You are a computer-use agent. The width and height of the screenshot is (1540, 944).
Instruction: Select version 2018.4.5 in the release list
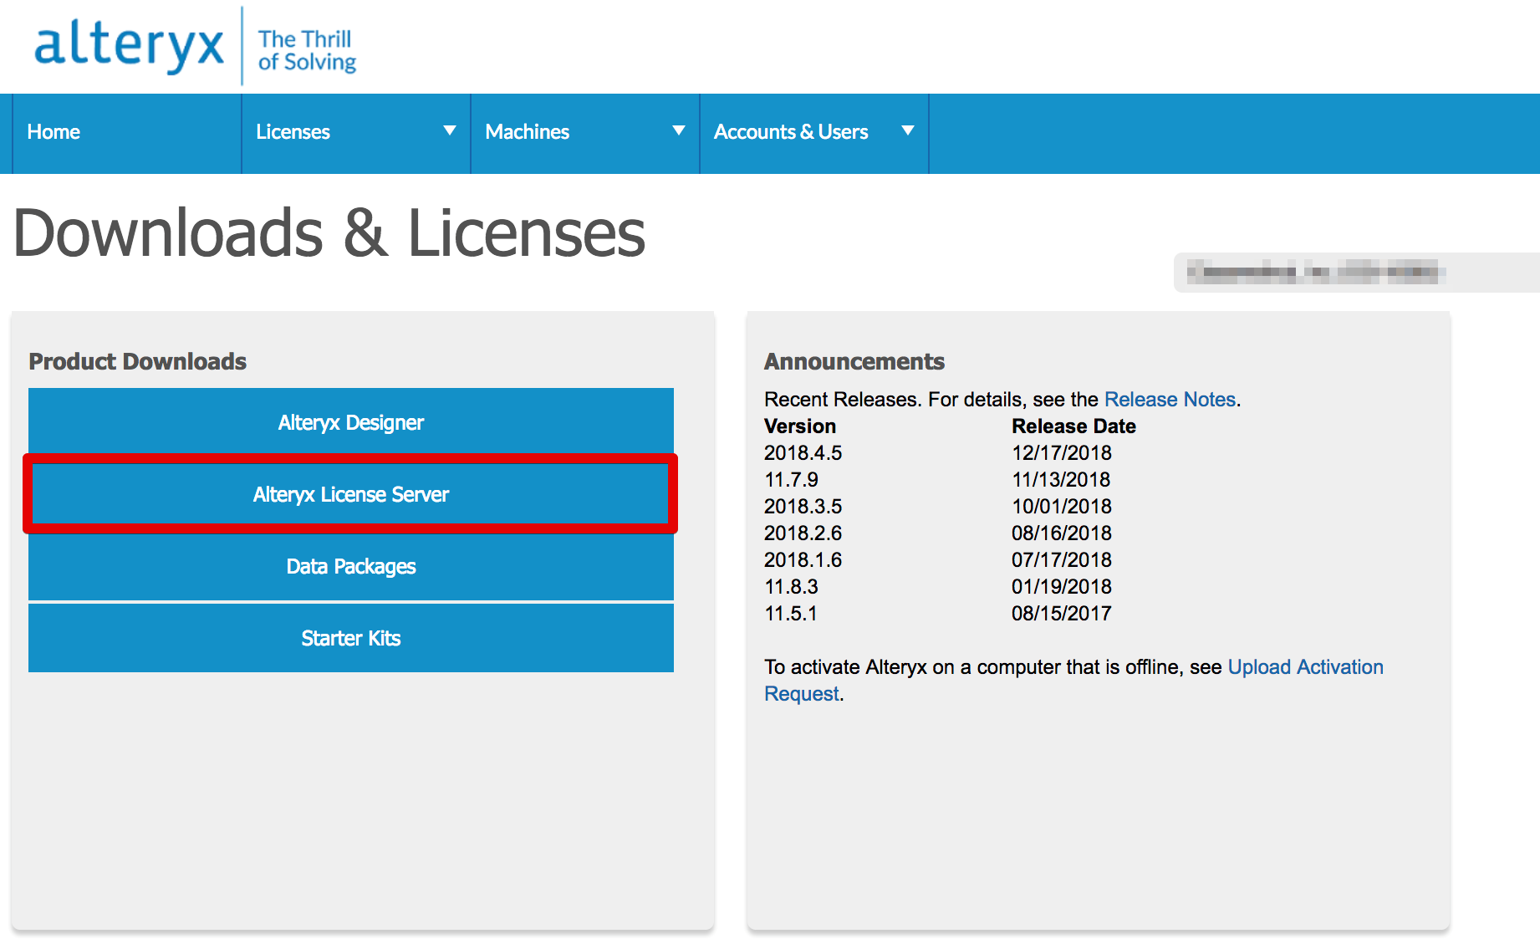(803, 453)
